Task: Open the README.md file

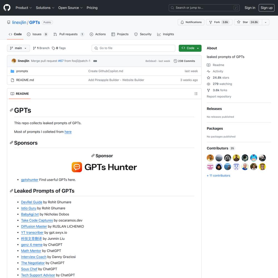Action: pyautogui.click(x=25, y=80)
